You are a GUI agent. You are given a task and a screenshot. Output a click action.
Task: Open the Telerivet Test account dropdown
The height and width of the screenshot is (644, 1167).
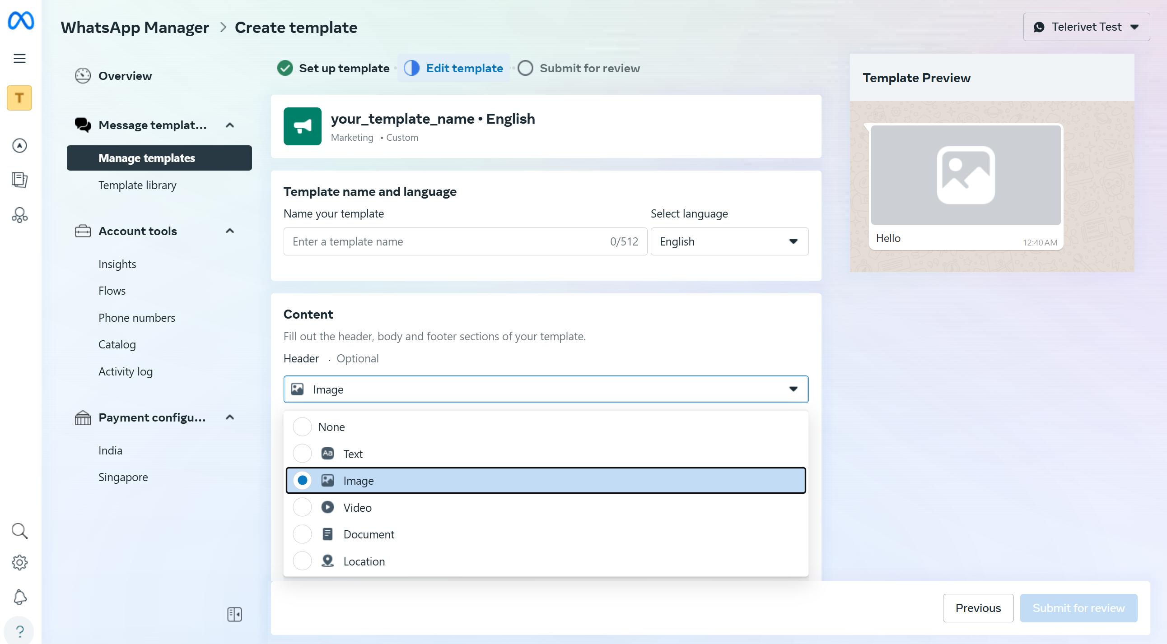tap(1086, 27)
